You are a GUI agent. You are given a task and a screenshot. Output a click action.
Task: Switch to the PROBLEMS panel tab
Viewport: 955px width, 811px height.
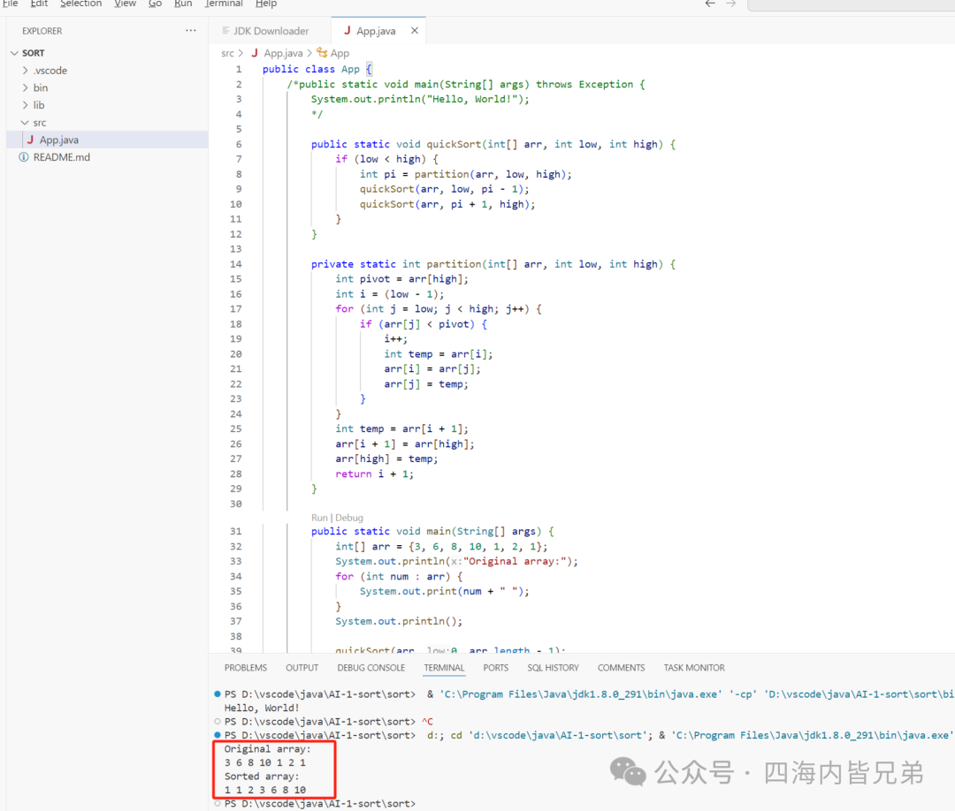tap(246, 667)
